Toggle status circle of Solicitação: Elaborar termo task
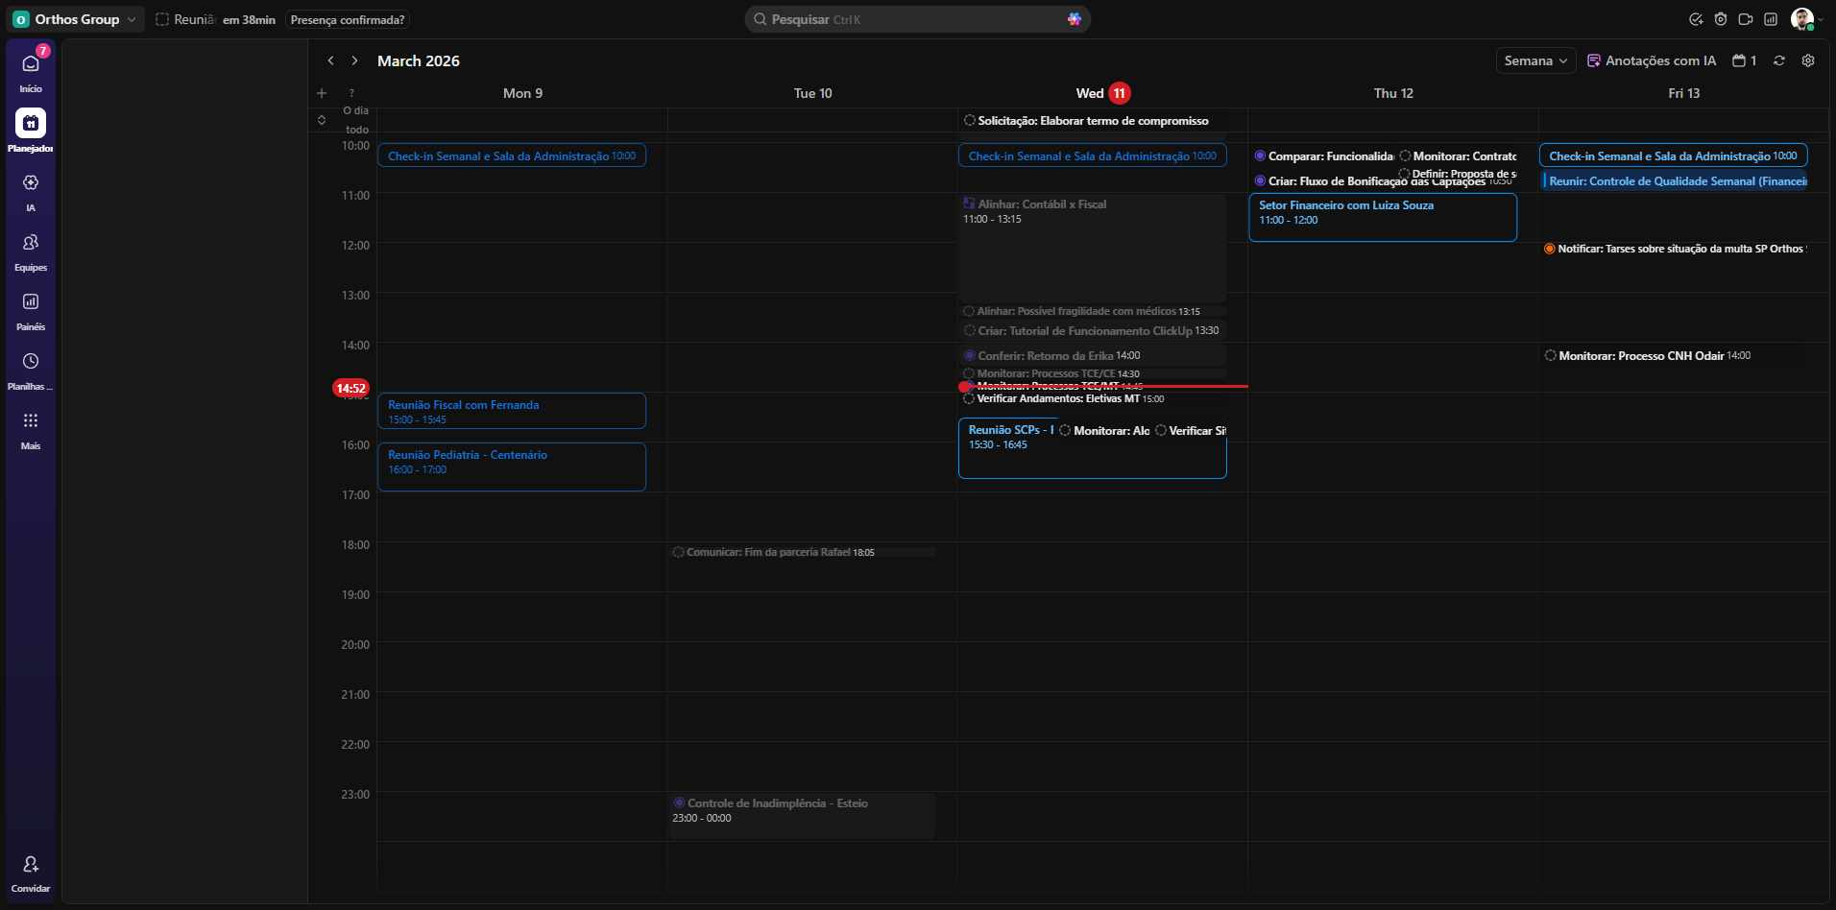This screenshot has width=1836, height=910. [x=970, y=121]
